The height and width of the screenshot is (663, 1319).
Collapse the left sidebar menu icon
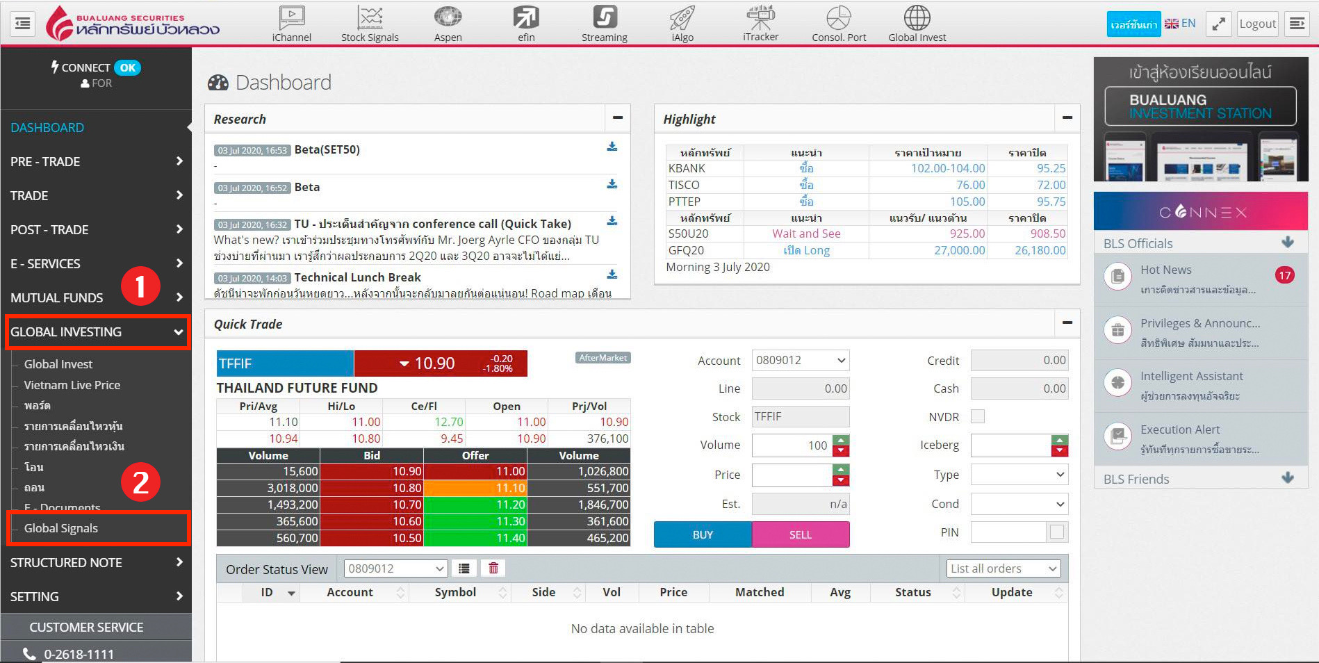[x=23, y=24]
